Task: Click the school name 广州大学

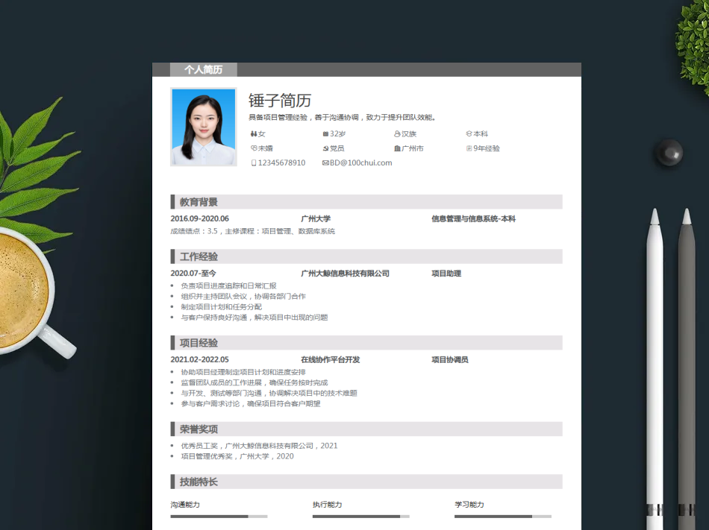Action: coord(316,218)
